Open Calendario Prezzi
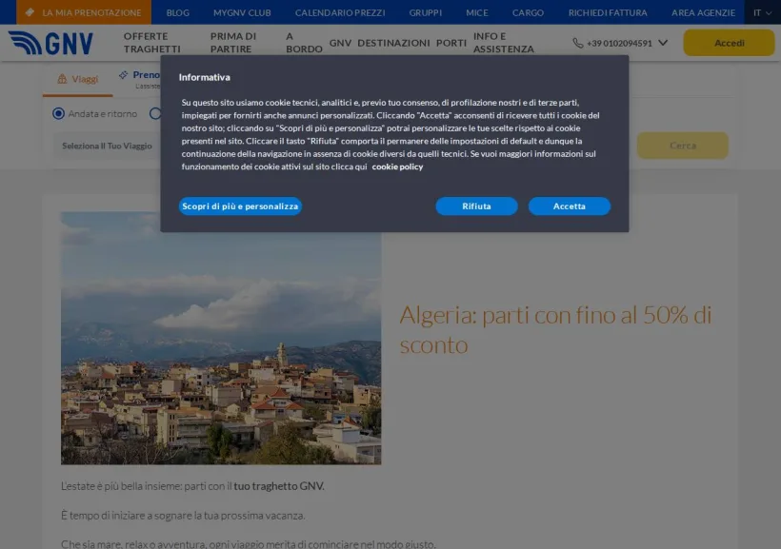This screenshot has width=781, height=549. (x=340, y=12)
